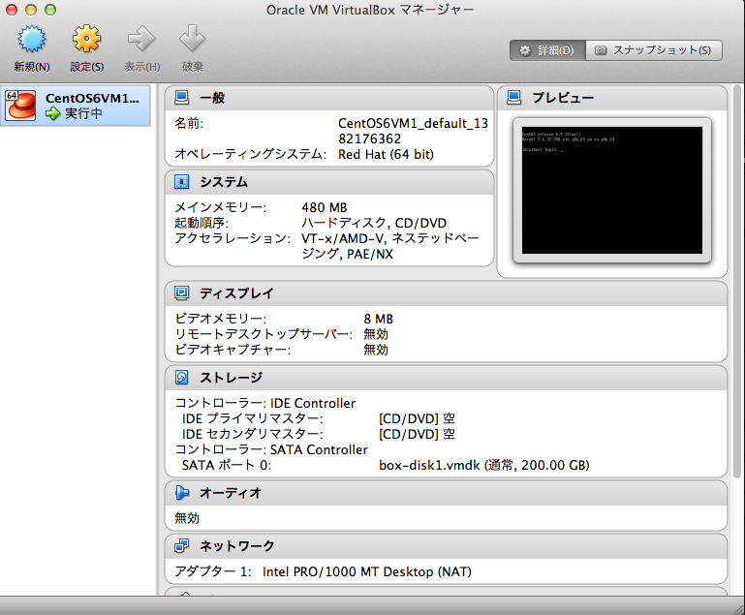The image size is (745, 615).
Task: Click the audio 無効 status text
Action: pyautogui.click(x=187, y=518)
